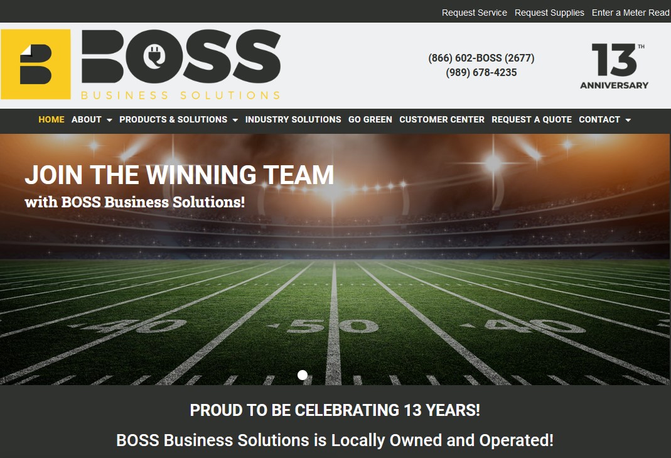This screenshot has height=458, width=671.
Task: Expand the Products & Solutions dropdown arrow
Action: tap(235, 120)
